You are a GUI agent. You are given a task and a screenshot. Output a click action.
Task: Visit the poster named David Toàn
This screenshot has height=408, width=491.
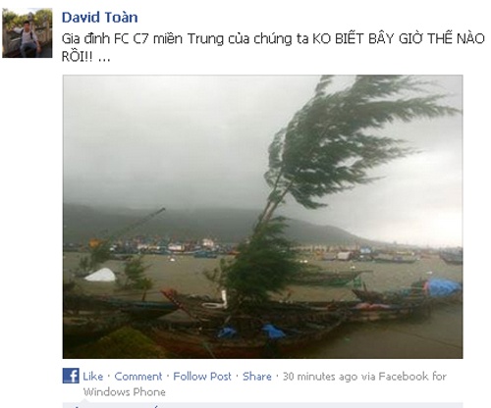pyautogui.click(x=100, y=18)
